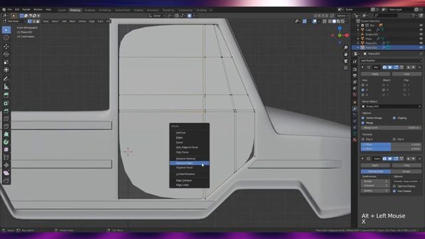Apply the Subdivision modifier
This screenshot has height=239, width=425.
tap(375, 165)
